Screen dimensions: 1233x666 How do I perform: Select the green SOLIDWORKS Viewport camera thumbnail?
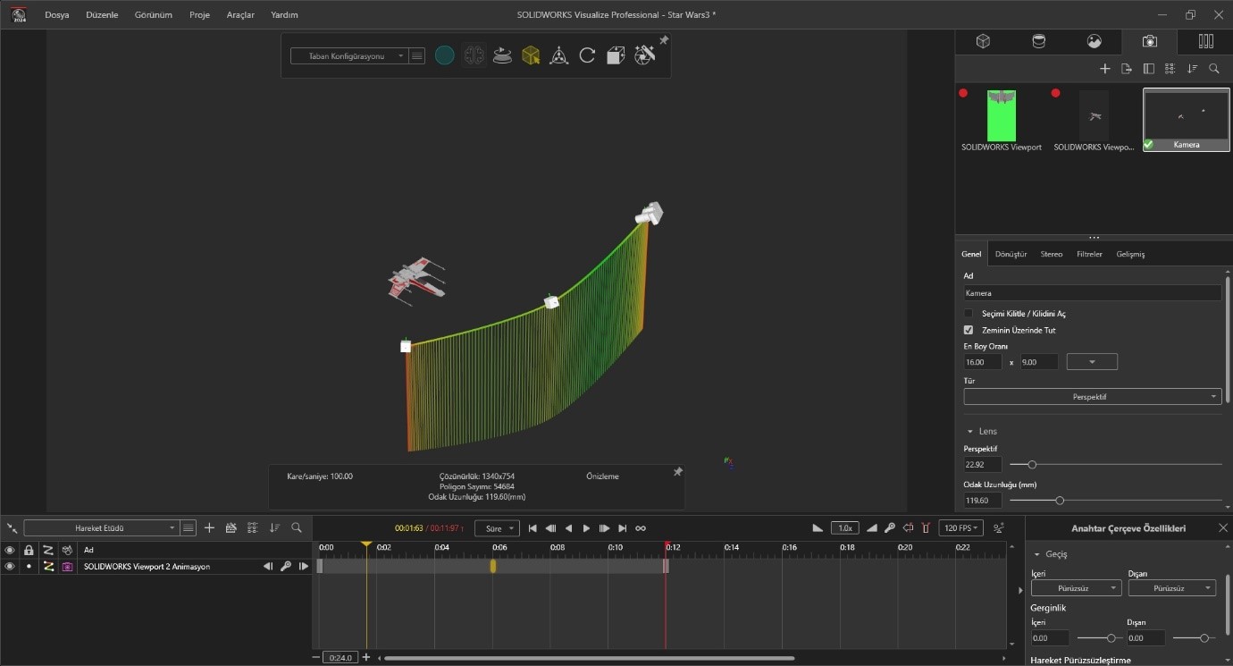click(x=1002, y=115)
